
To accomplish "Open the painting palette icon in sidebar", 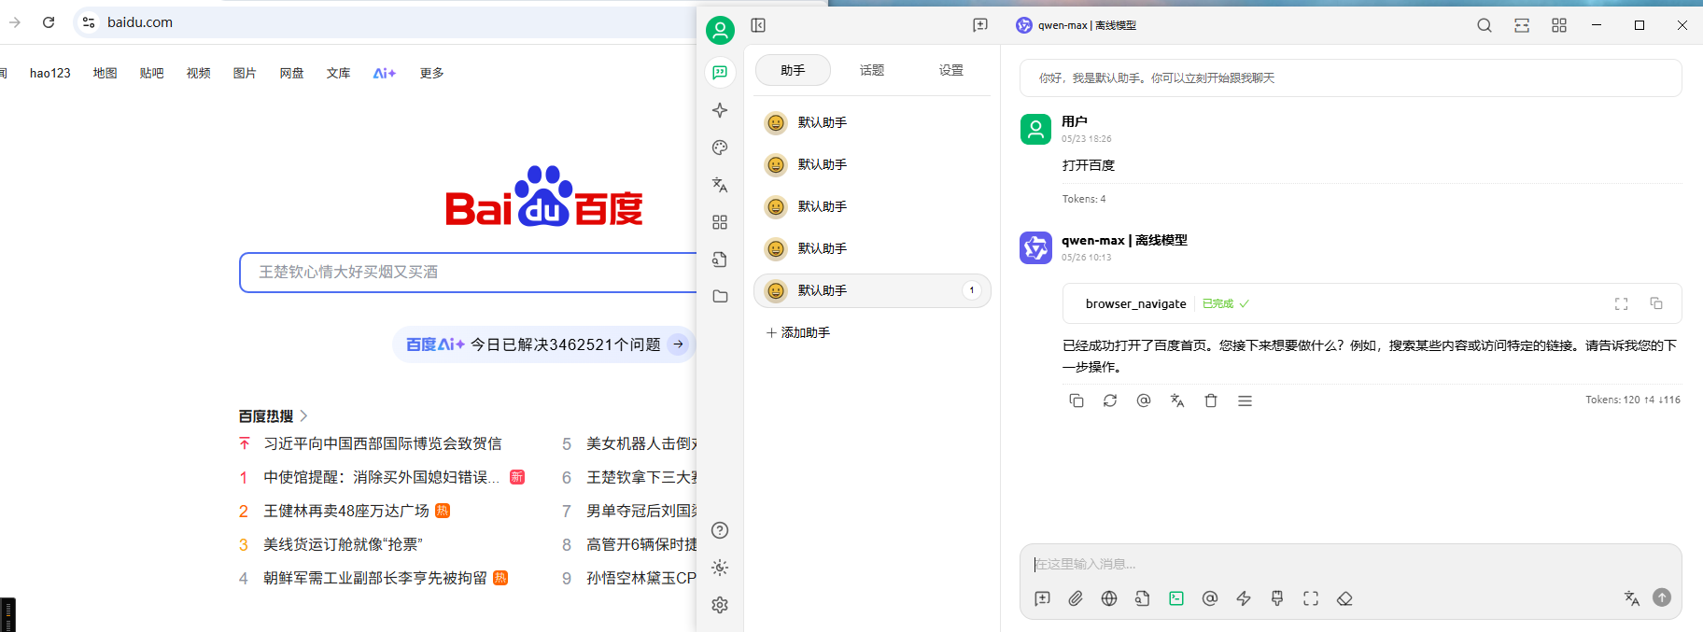I will 720,147.
